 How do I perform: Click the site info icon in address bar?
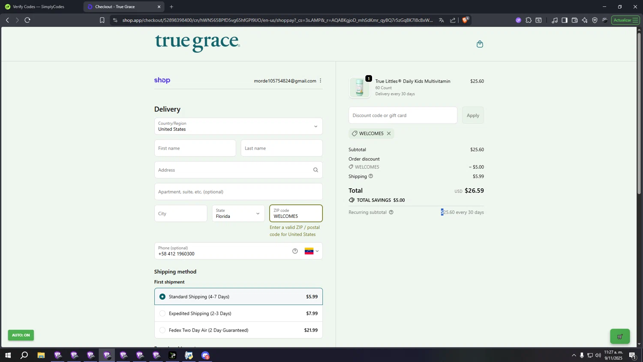pos(115,20)
